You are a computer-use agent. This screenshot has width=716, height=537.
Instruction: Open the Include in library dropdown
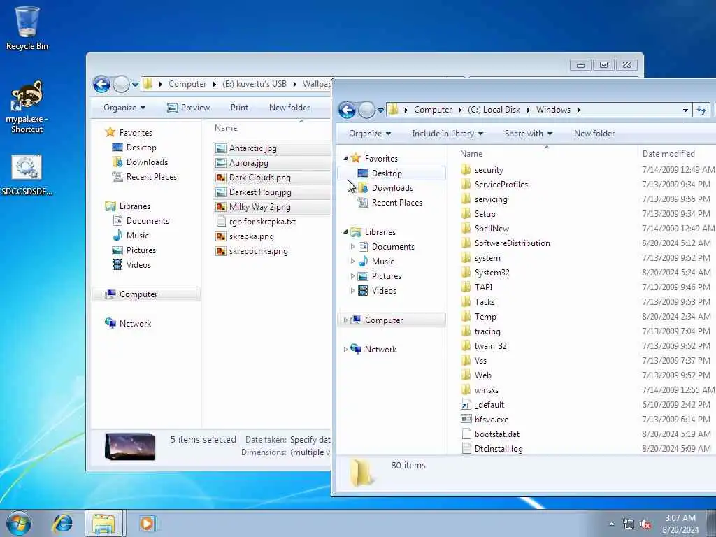[447, 134]
